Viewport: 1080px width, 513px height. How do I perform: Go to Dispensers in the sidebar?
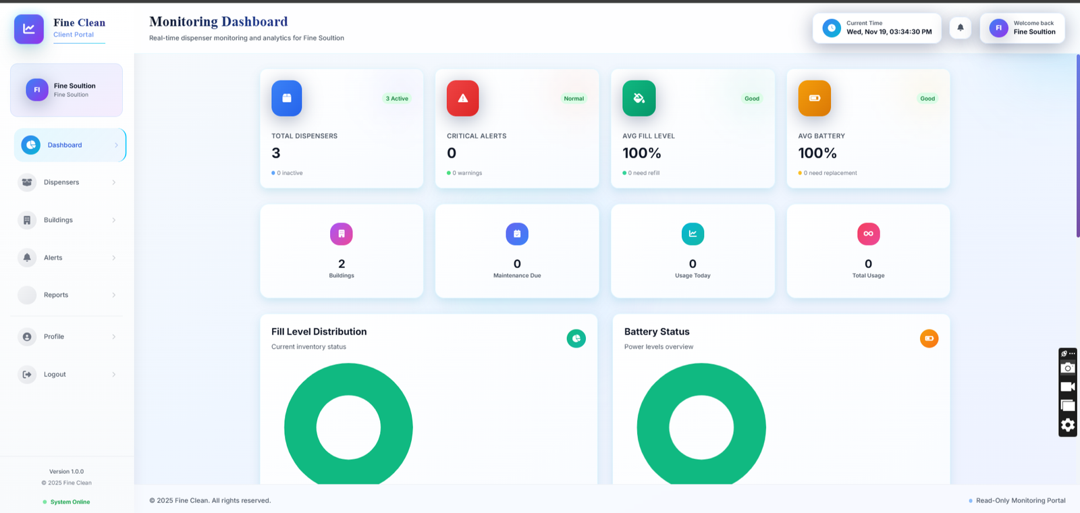(x=67, y=182)
